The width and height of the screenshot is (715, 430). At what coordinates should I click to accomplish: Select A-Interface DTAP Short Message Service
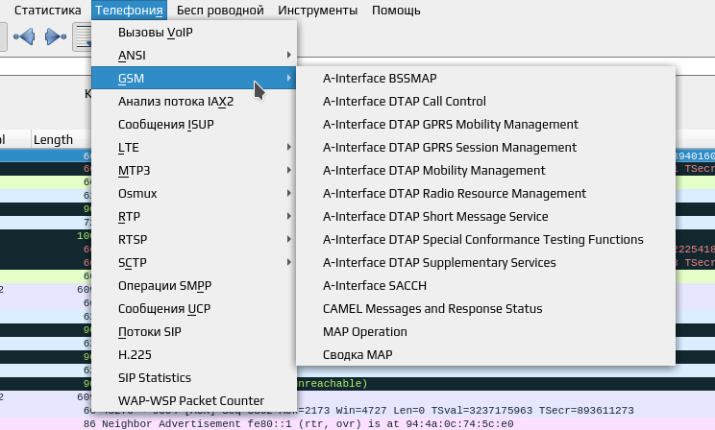coord(485,216)
